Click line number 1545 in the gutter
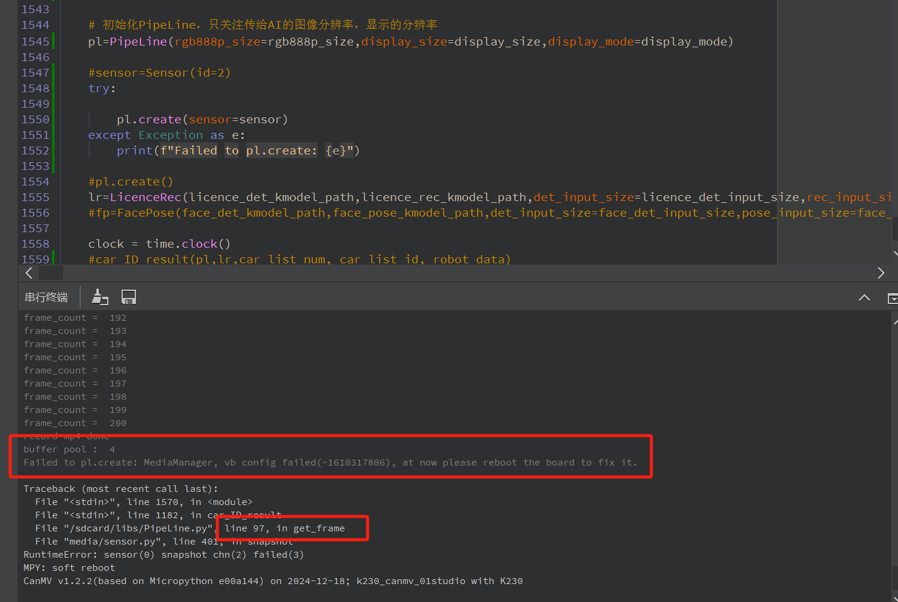Viewport: 898px width, 602px height. (35, 42)
